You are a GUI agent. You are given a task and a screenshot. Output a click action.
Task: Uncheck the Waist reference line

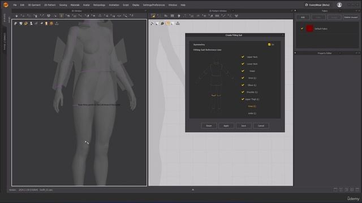click(x=243, y=71)
